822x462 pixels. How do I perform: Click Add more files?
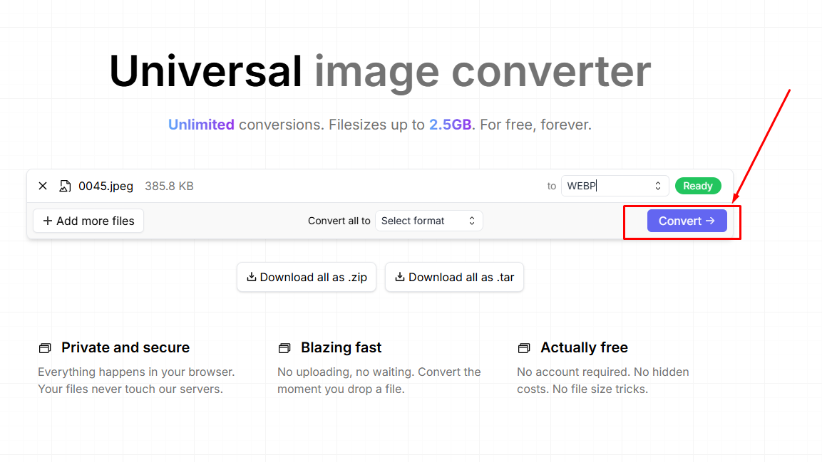click(88, 221)
